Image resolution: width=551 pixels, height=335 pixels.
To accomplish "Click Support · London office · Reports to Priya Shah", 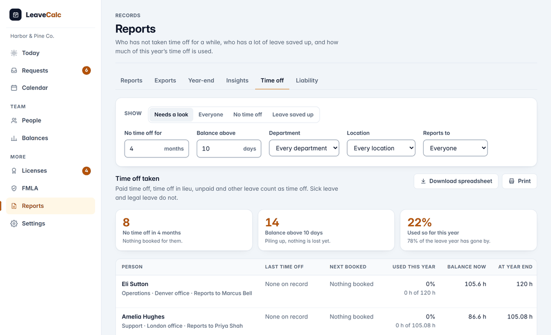I will point(182,326).
